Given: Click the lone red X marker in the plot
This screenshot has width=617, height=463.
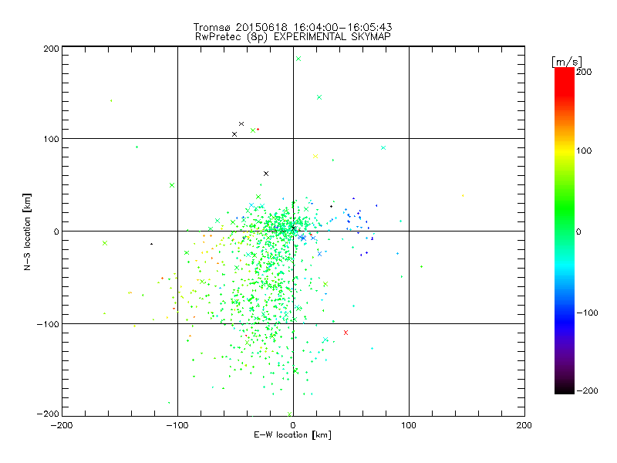Looking at the screenshot, I should (x=346, y=333).
